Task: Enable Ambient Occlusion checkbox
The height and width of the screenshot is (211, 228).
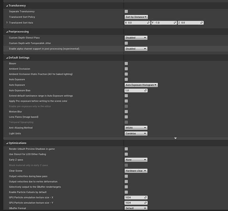Action: tap(126, 69)
